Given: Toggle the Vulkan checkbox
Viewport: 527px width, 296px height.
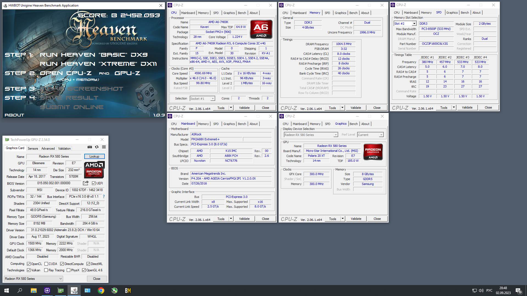Looking at the screenshot, I should pyautogui.click(x=29, y=270).
